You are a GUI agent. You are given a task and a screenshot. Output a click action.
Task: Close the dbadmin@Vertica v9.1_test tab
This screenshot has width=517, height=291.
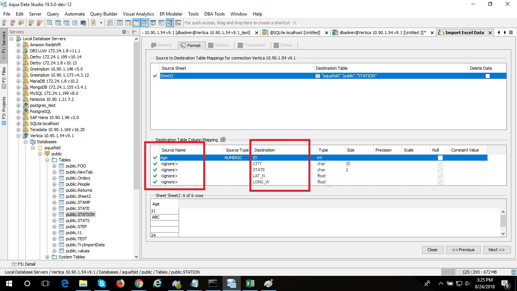[x=257, y=33]
